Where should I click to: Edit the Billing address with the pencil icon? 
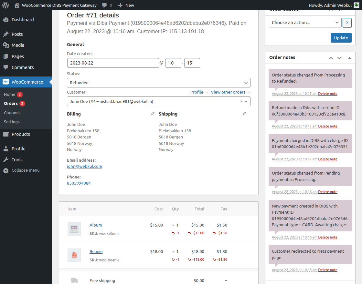153,113
